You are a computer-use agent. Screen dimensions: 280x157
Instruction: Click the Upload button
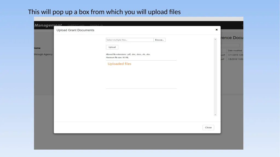[x=112, y=47]
